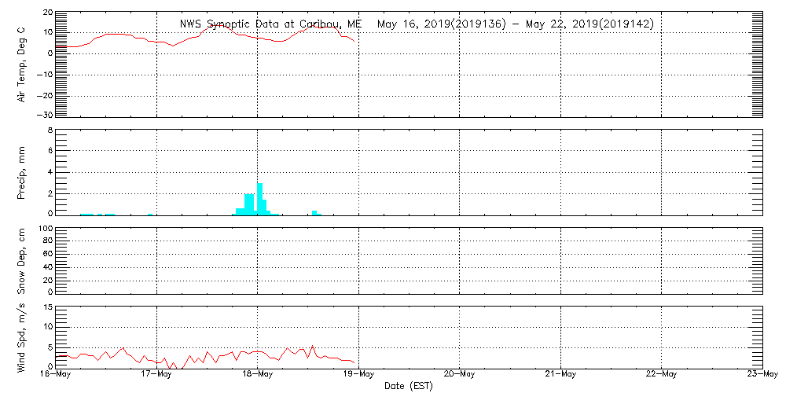The width and height of the screenshot is (786, 393).
Task: Click the '6' label on precipitation axis
Action: (x=50, y=151)
